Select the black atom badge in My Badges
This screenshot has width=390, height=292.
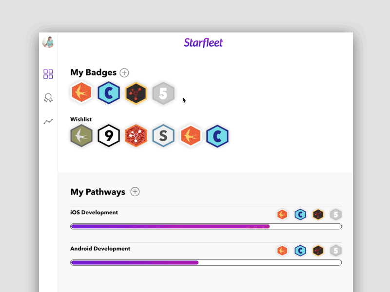tap(136, 93)
